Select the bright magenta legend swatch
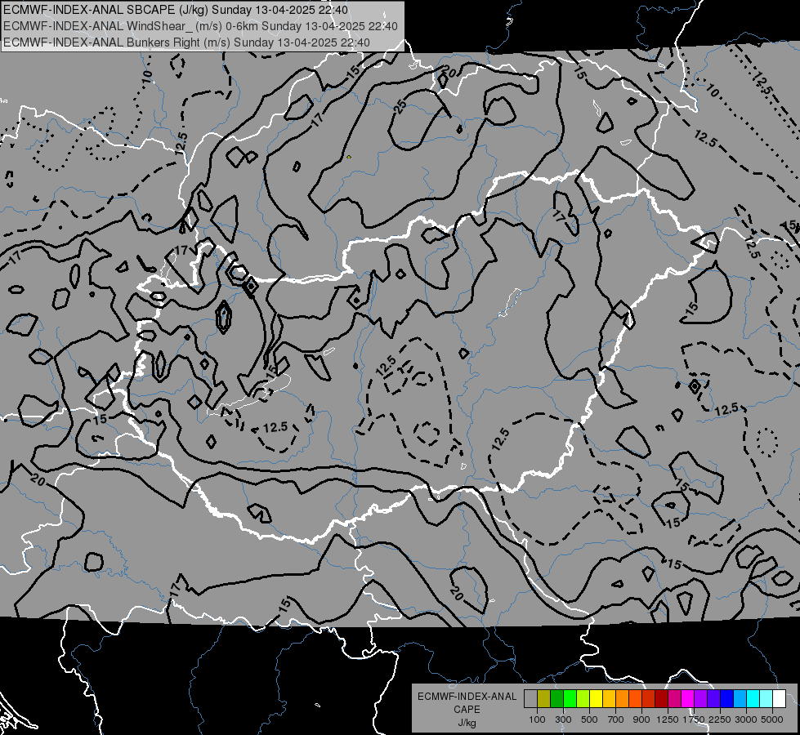The height and width of the screenshot is (735, 800). click(688, 698)
